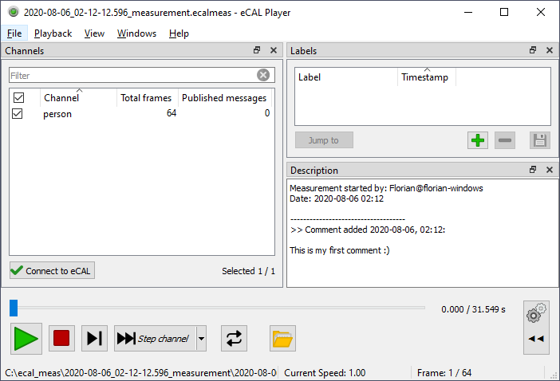The image size is (560, 381).
Task: Click the published messages value 0
Action: pyautogui.click(x=267, y=113)
